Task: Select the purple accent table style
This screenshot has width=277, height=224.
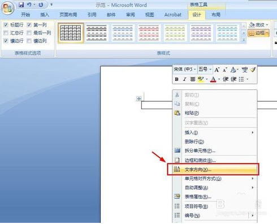Action: pyautogui.click(x=201, y=33)
